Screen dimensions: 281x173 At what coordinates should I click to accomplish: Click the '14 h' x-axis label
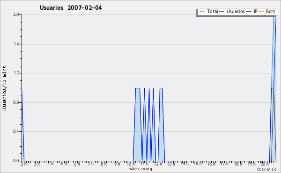tap(185, 164)
